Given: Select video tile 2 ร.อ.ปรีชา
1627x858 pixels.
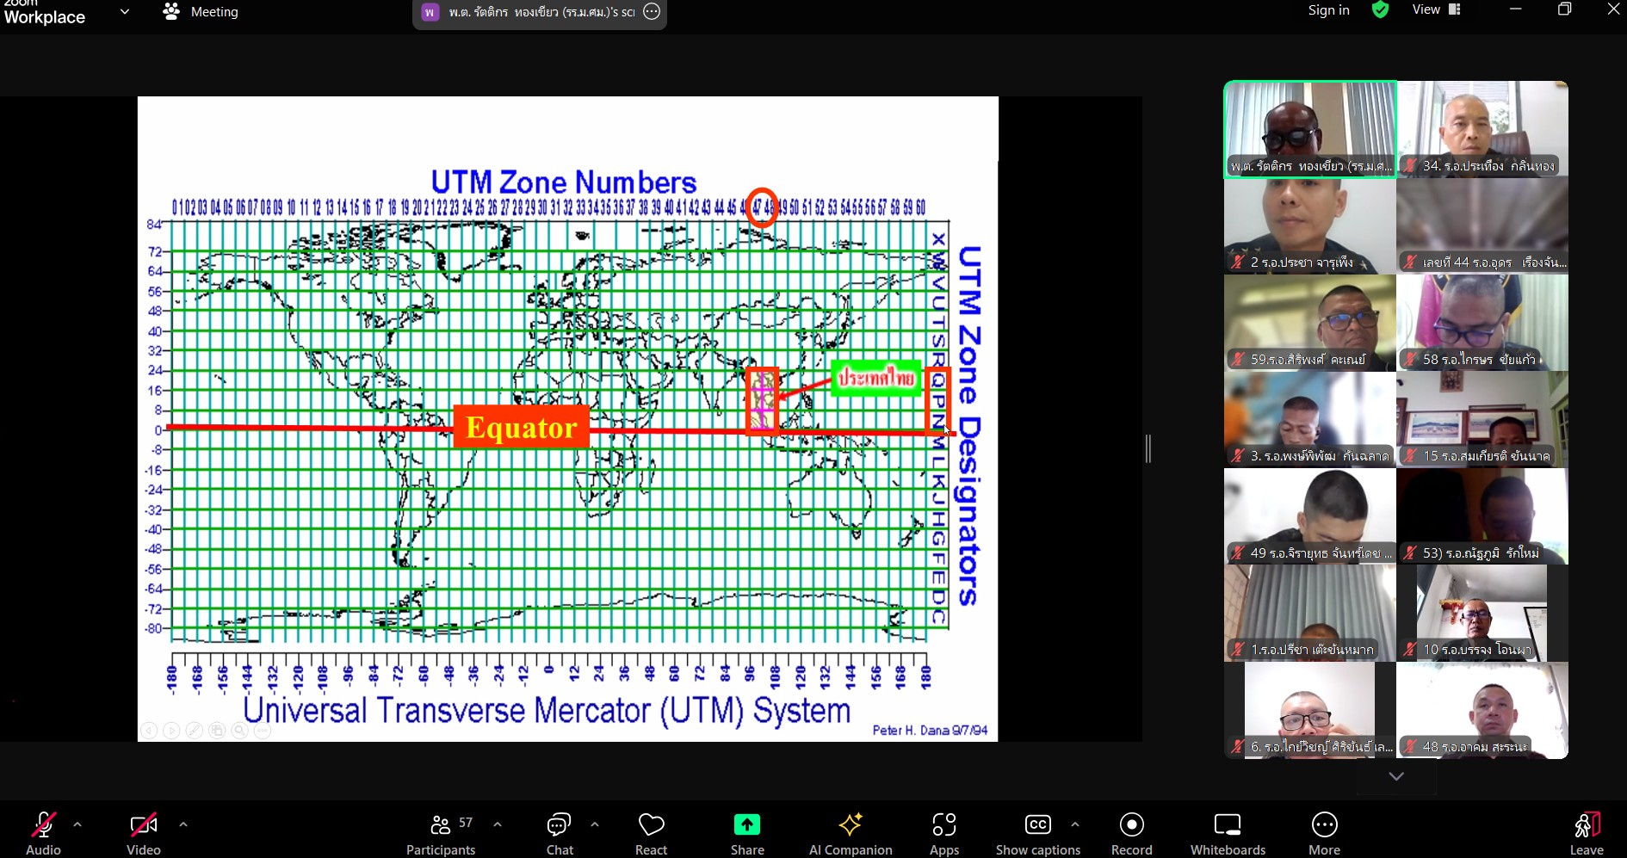Looking at the screenshot, I should (x=1310, y=225).
